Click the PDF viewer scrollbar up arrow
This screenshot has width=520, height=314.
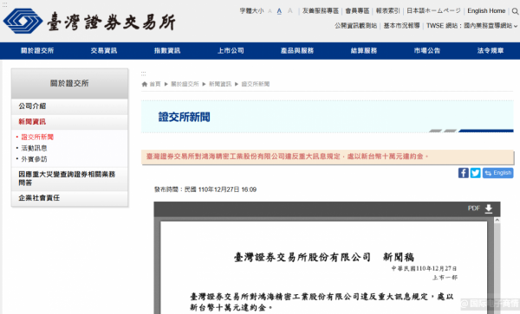497,220
